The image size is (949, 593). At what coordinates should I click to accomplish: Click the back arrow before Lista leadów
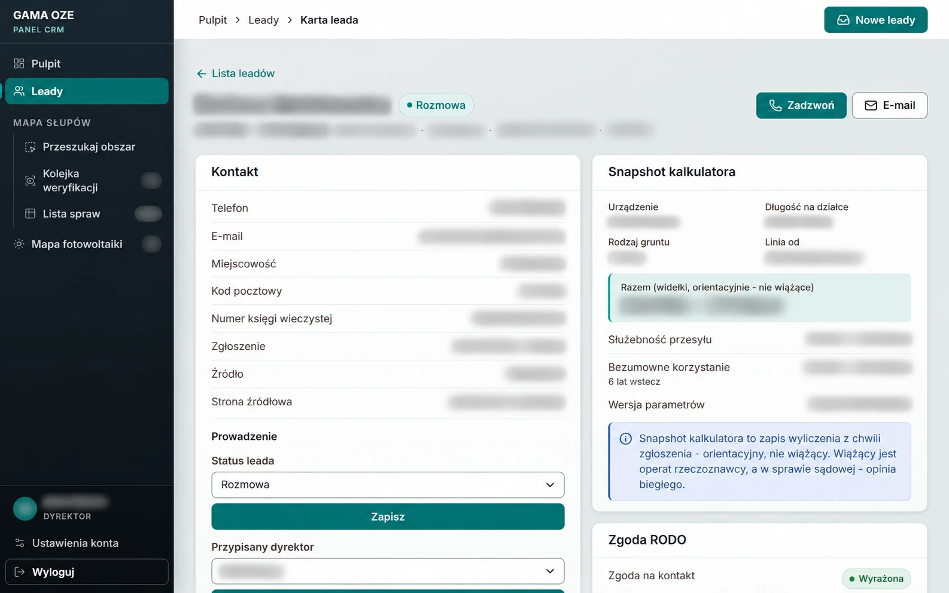click(202, 74)
